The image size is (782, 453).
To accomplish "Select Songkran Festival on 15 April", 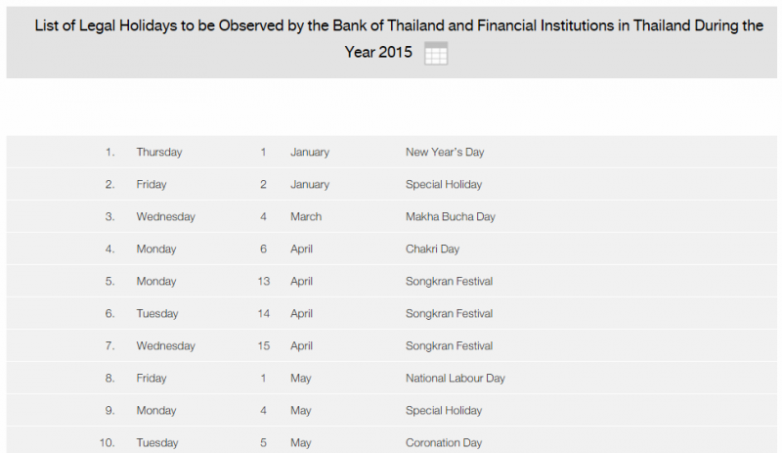I will 449,345.
